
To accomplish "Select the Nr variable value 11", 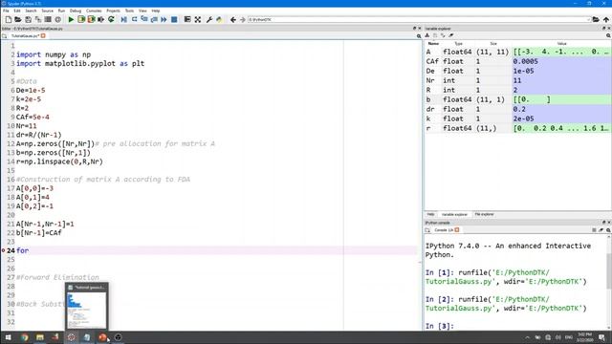I will [x=561, y=80].
